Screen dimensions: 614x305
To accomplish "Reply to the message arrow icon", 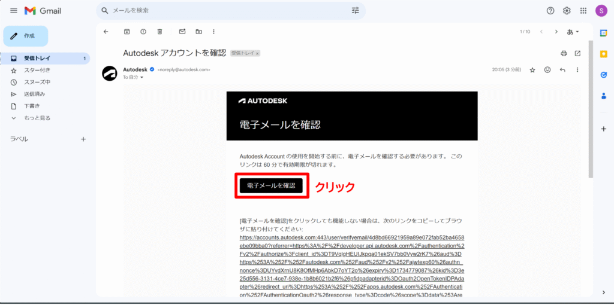I will pos(562,70).
